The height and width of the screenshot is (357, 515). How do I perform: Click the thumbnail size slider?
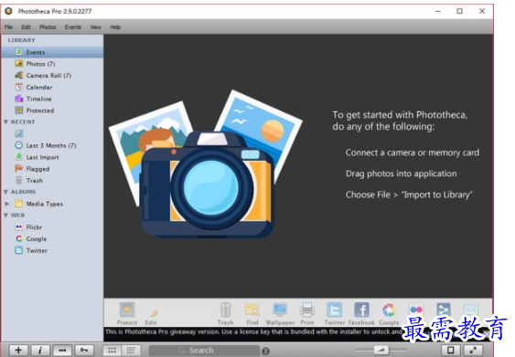coord(381,350)
